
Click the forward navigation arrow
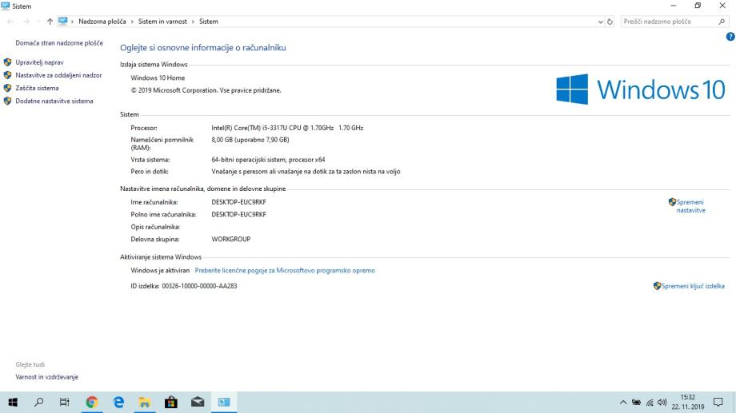pos(26,22)
